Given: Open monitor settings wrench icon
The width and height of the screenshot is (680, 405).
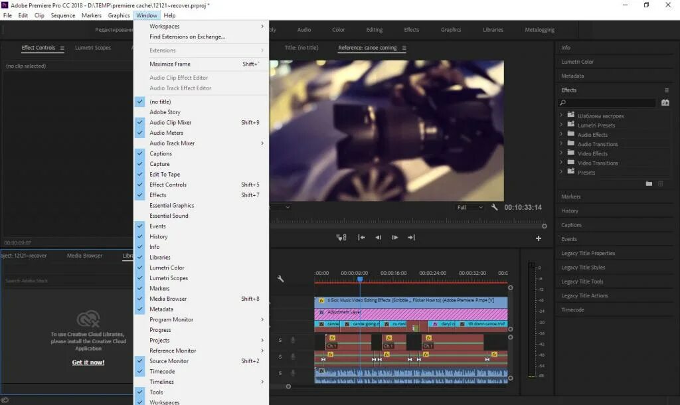Looking at the screenshot, I should coord(494,207).
